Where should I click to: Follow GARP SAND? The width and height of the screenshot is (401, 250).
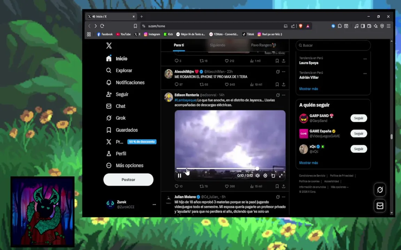[359, 118]
